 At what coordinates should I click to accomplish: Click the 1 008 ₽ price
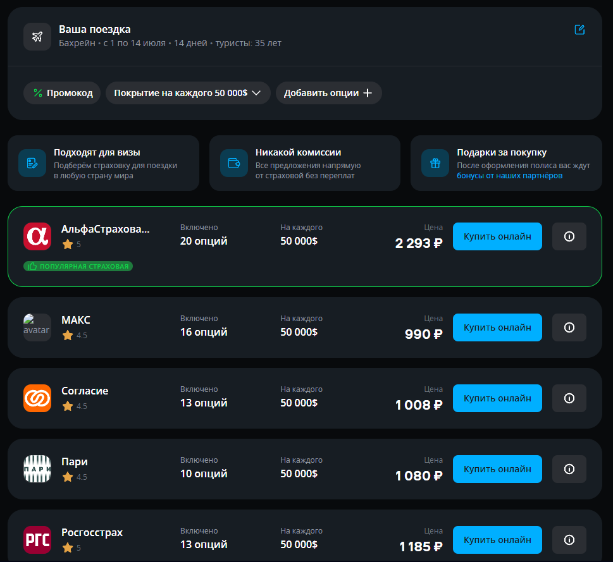419,405
